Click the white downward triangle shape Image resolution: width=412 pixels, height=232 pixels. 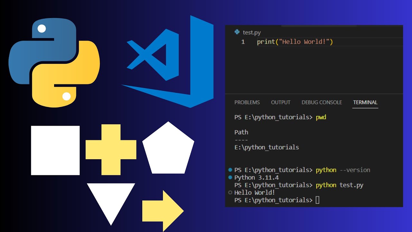point(111,204)
